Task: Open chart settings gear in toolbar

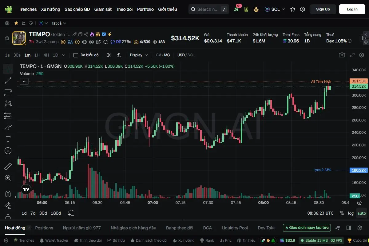Action: pyautogui.click(x=362, y=55)
